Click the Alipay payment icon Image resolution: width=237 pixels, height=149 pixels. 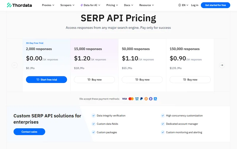point(155,99)
